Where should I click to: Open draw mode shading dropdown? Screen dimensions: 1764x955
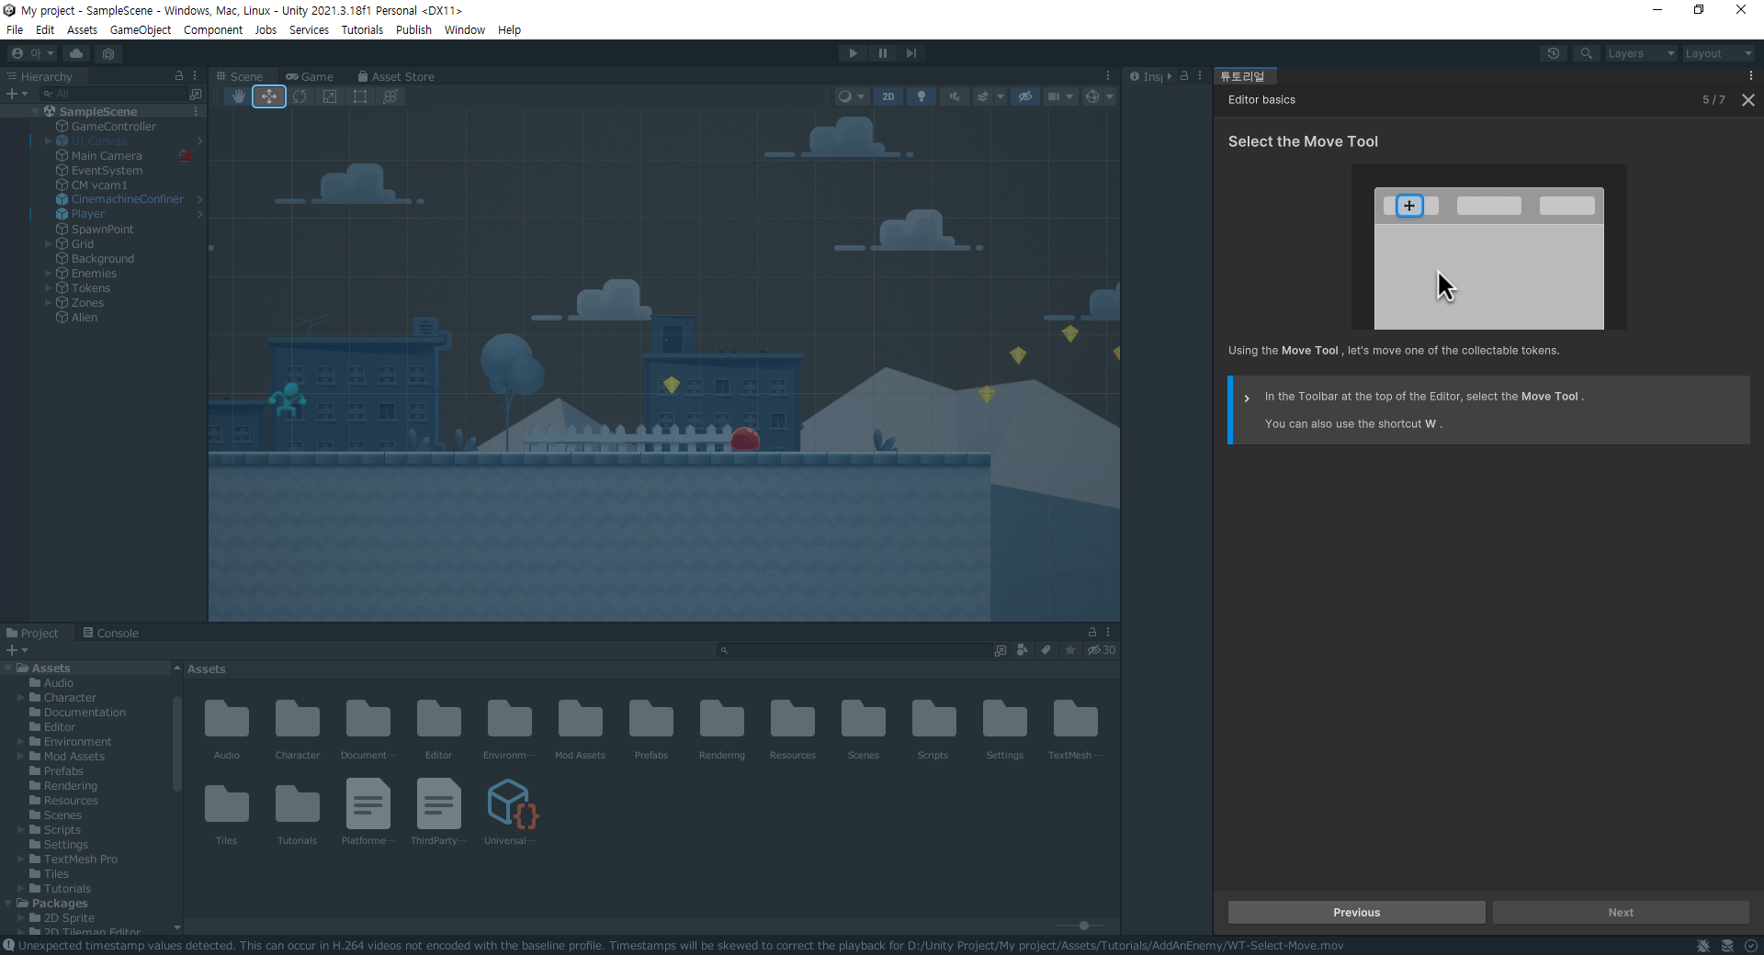pyautogui.click(x=851, y=96)
